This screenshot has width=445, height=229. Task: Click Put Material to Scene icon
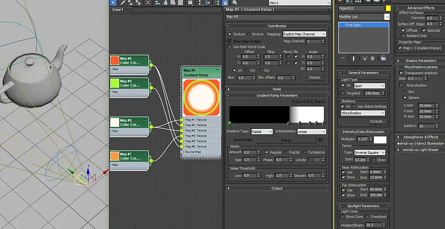(x=130, y=3)
